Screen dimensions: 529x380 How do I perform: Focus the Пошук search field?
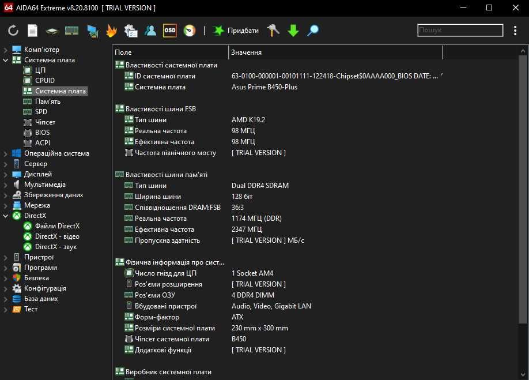[x=460, y=31]
